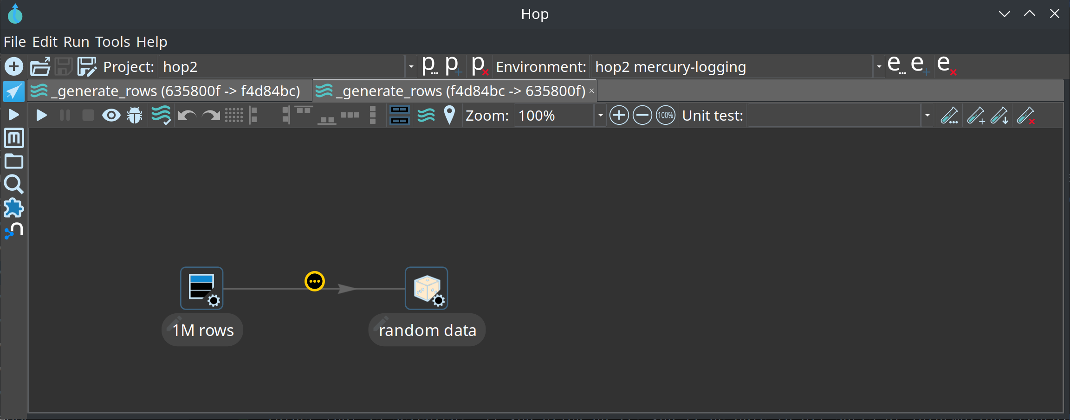Expand the Environment dropdown arrow
The height and width of the screenshot is (420, 1070).
[879, 67]
